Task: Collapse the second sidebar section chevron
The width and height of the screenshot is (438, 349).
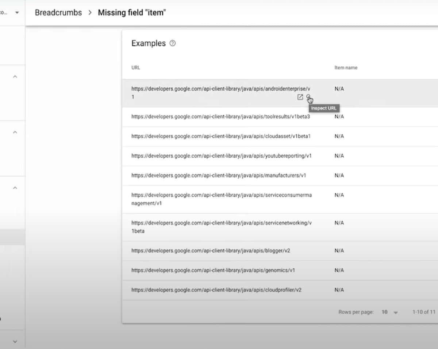Action: pyautogui.click(x=15, y=132)
